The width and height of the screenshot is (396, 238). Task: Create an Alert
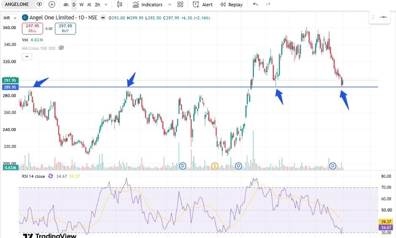(203, 5)
